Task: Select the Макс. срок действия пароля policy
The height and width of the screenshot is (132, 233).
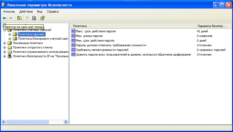Action: 96,31
